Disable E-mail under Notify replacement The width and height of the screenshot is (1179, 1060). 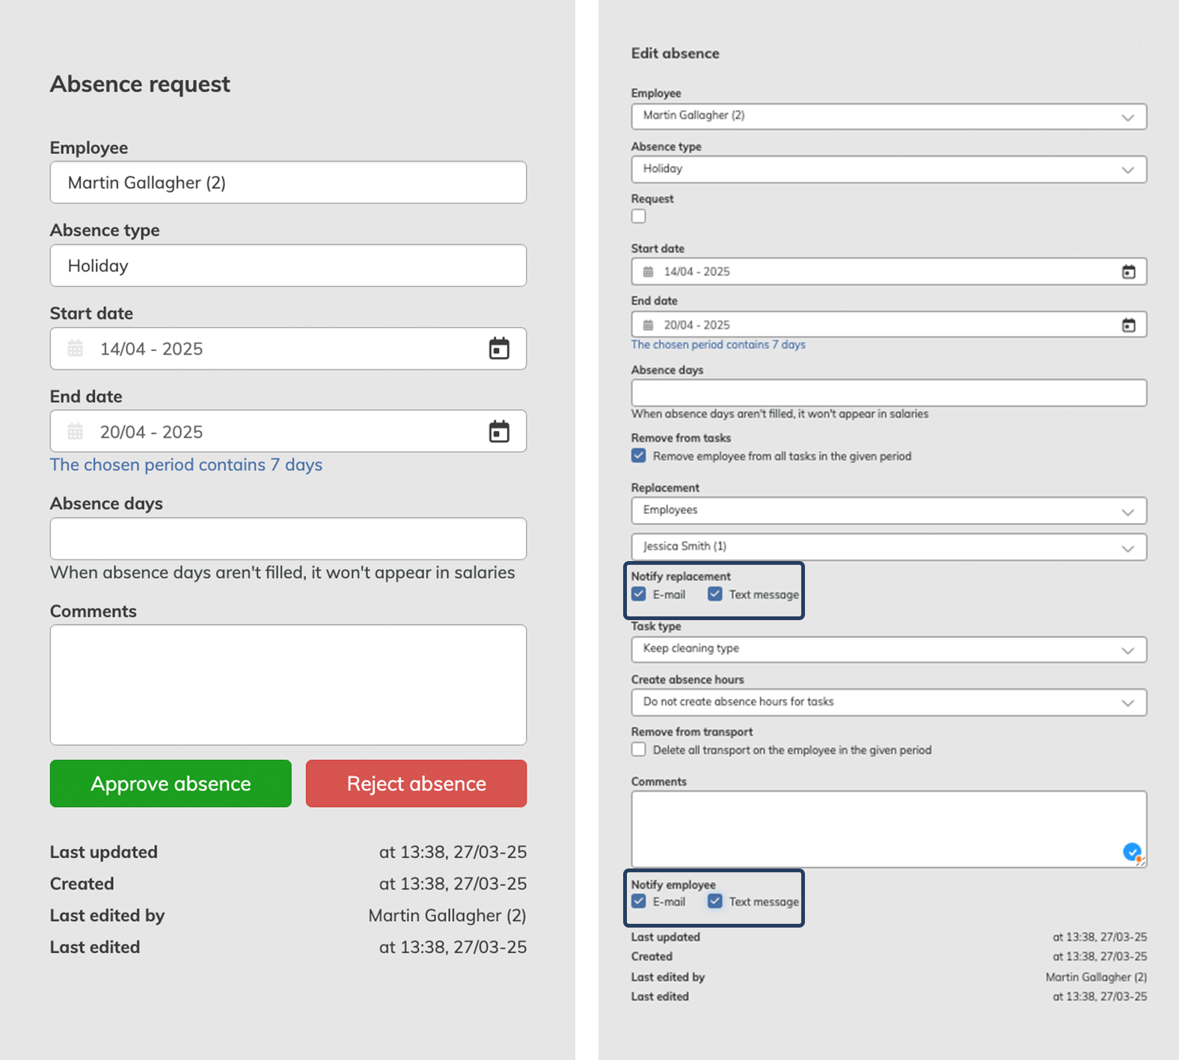638,594
